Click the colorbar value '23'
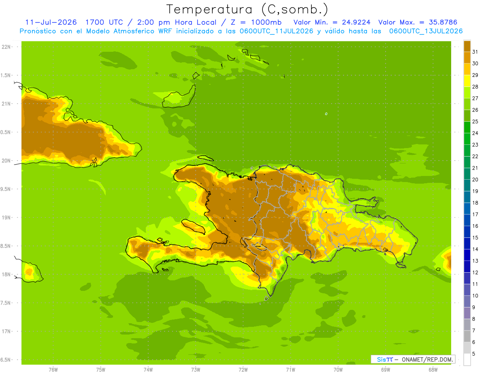486x375 pixels. [475, 145]
